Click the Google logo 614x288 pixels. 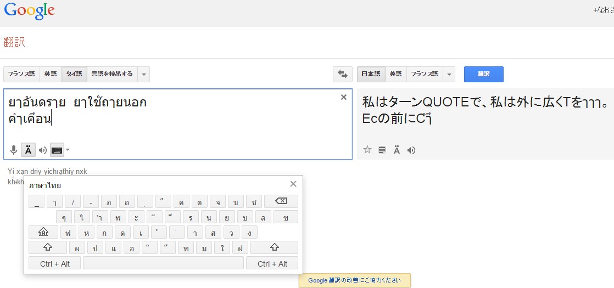click(29, 11)
